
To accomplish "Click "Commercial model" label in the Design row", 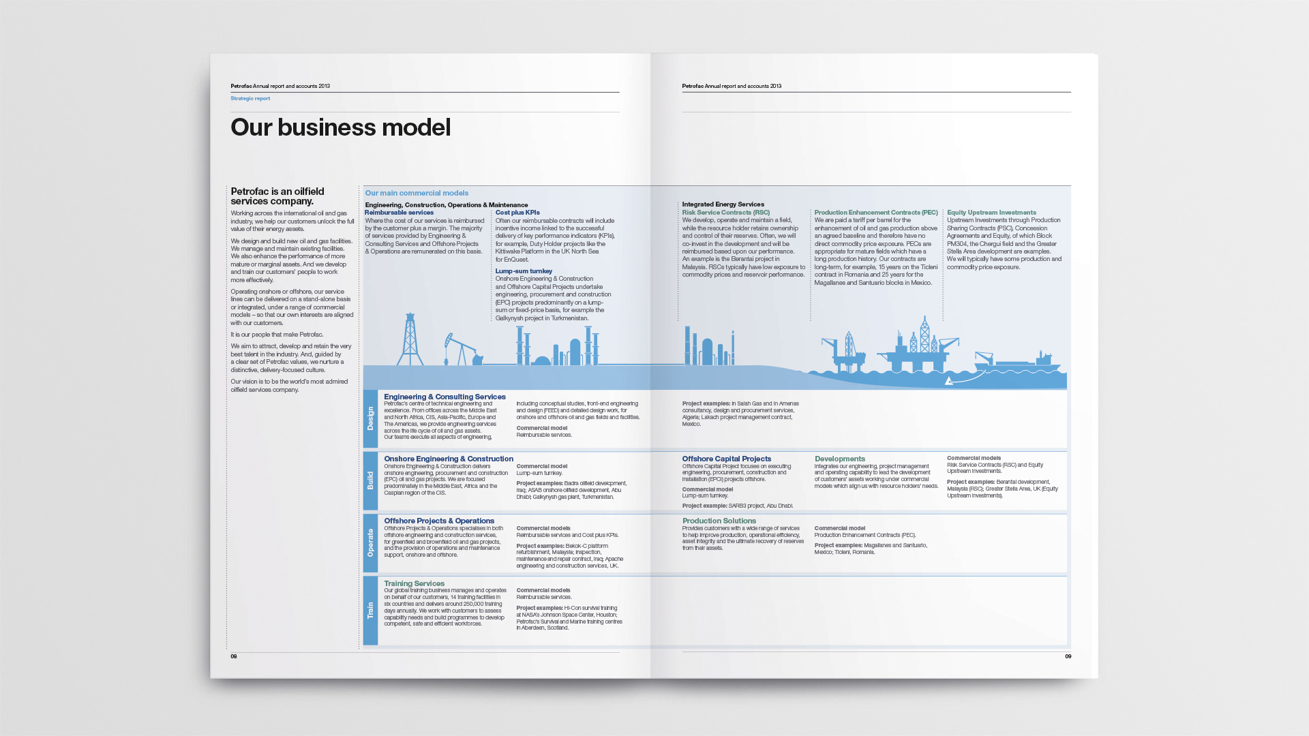I will [542, 428].
